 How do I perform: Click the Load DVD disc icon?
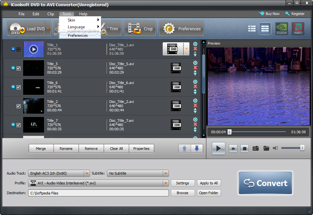18,29
